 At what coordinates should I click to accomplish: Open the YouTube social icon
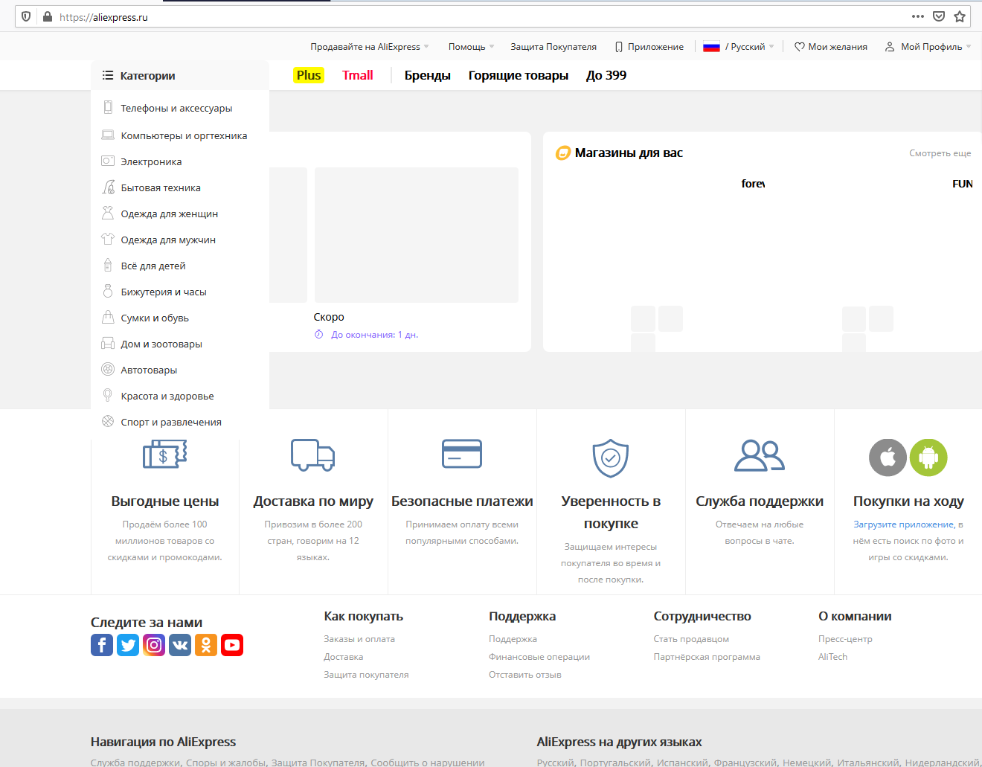coord(232,645)
